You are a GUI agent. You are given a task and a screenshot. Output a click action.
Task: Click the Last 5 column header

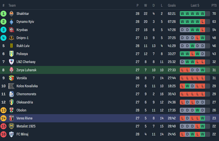tap(195, 5)
